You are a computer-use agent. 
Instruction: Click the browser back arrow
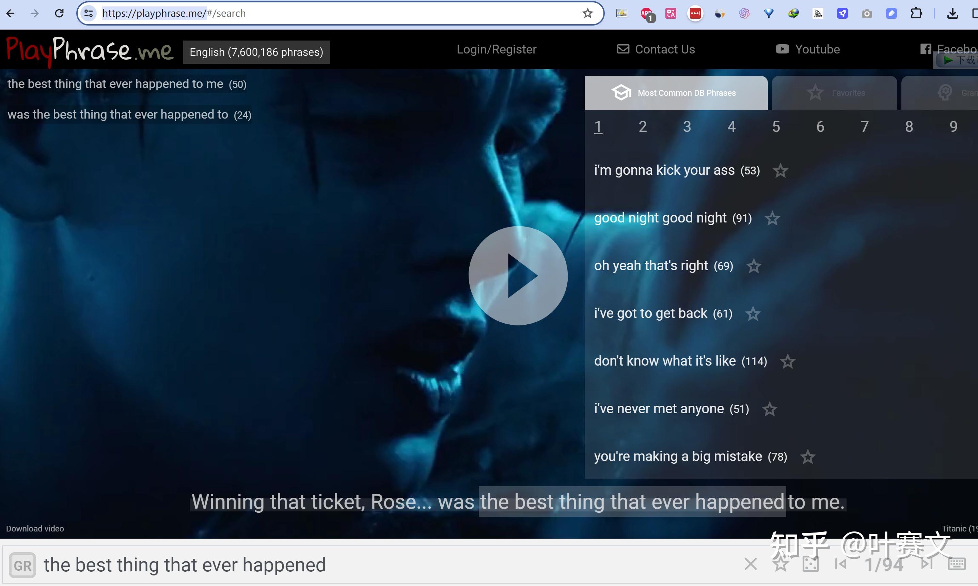(x=11, y=13)
